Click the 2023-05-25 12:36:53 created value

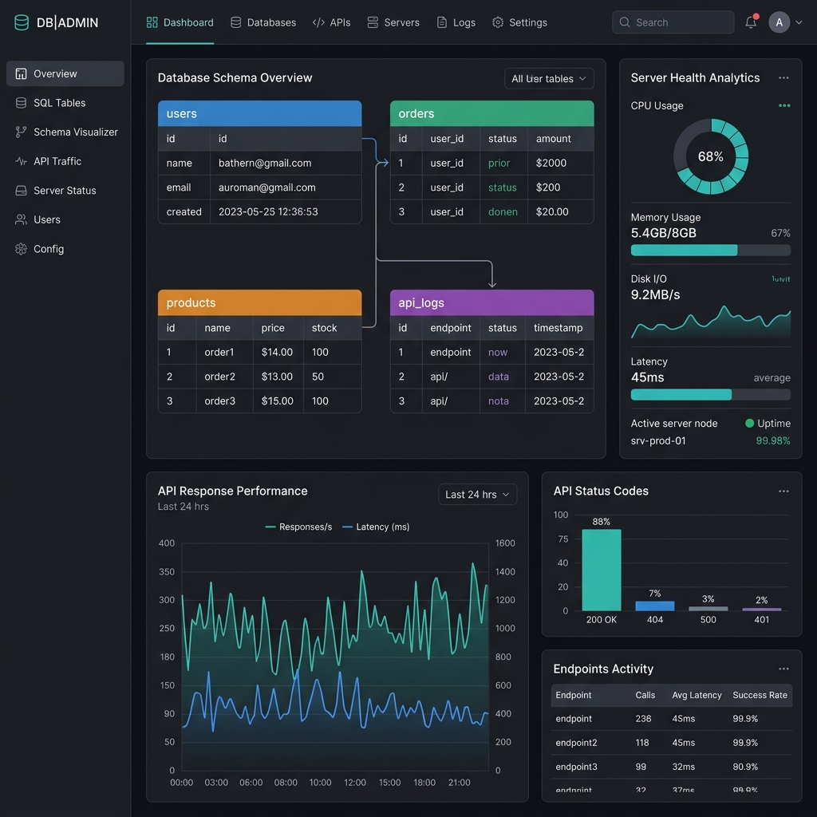[268, 212]
